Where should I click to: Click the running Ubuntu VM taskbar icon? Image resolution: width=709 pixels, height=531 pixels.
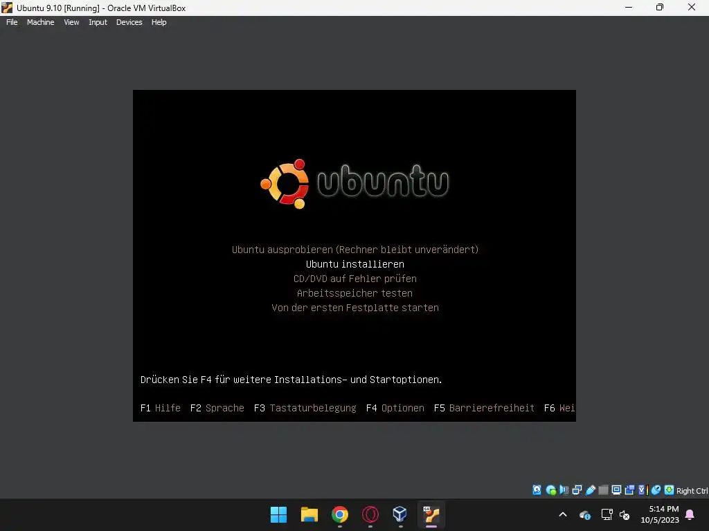[431, 514]
